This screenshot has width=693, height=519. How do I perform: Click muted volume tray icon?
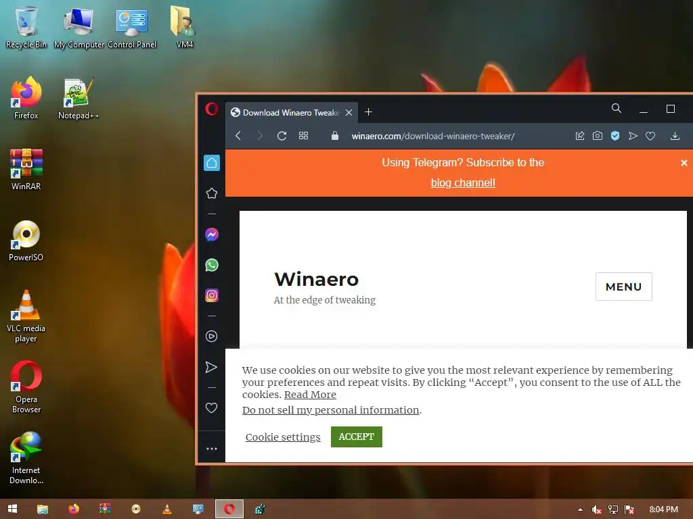pyautogui.click(x=596, y=510)
